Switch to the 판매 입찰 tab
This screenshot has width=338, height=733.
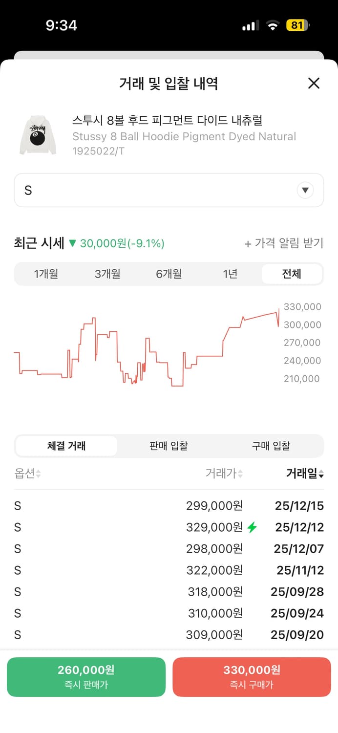(169, 446)
